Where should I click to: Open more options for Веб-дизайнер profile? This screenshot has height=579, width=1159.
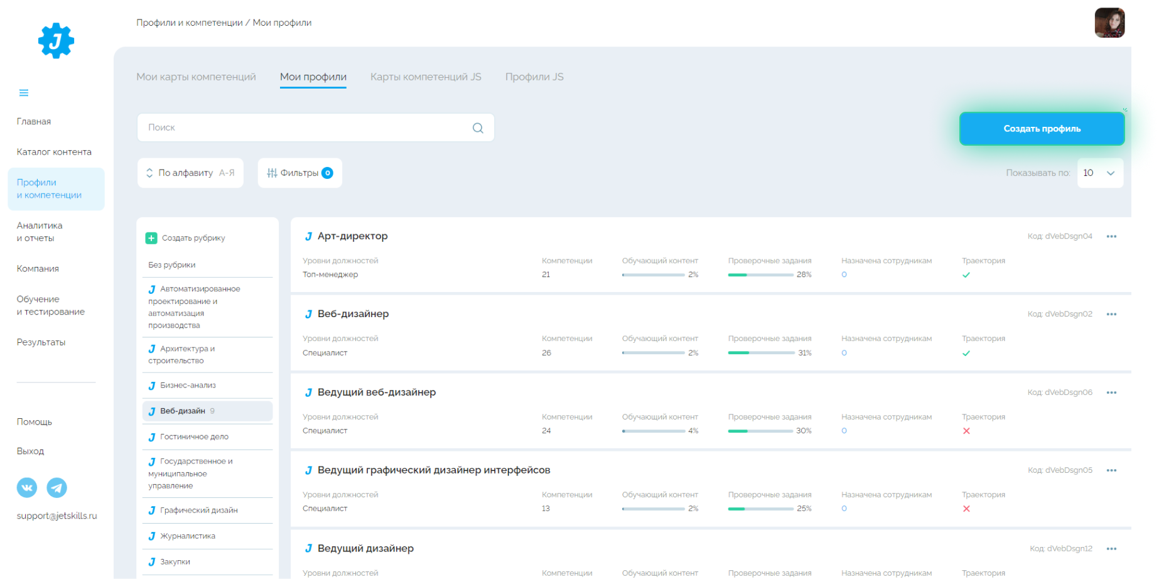point(1111,315)
